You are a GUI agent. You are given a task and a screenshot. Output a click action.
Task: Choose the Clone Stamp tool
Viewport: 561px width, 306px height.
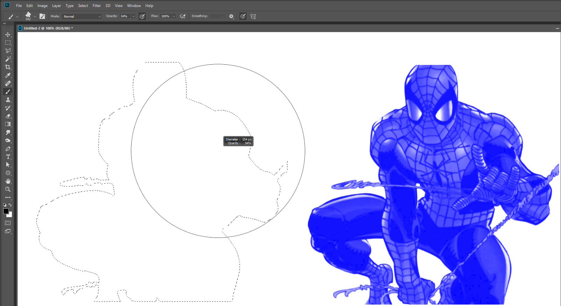[x=8, y=100]
